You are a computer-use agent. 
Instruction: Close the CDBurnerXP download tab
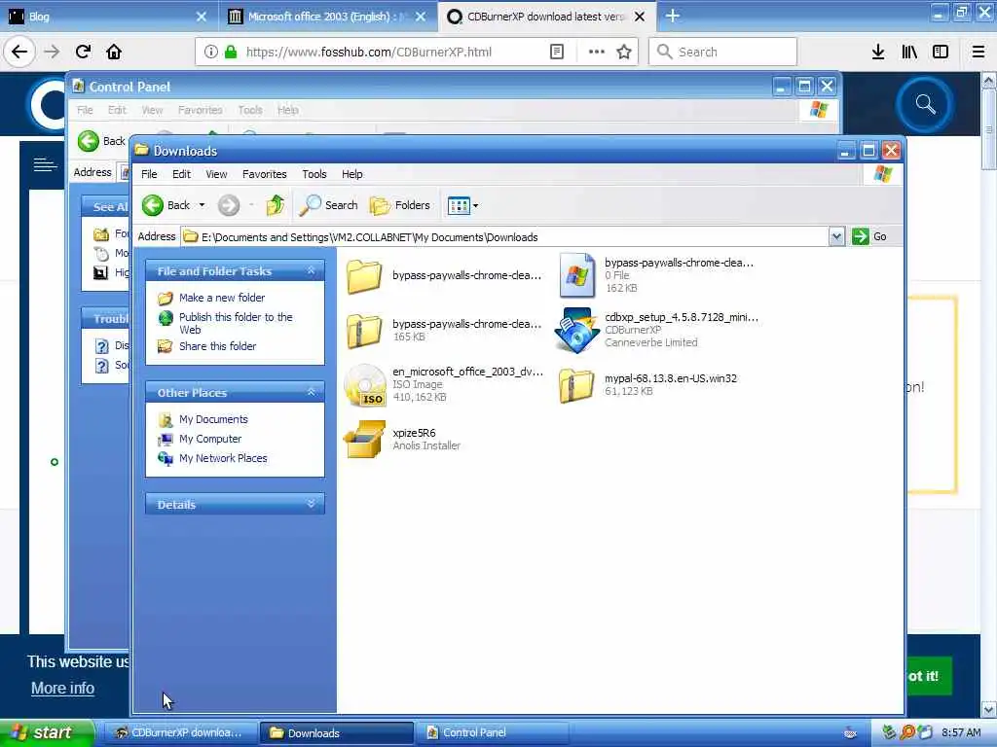(x=641, y=17)
